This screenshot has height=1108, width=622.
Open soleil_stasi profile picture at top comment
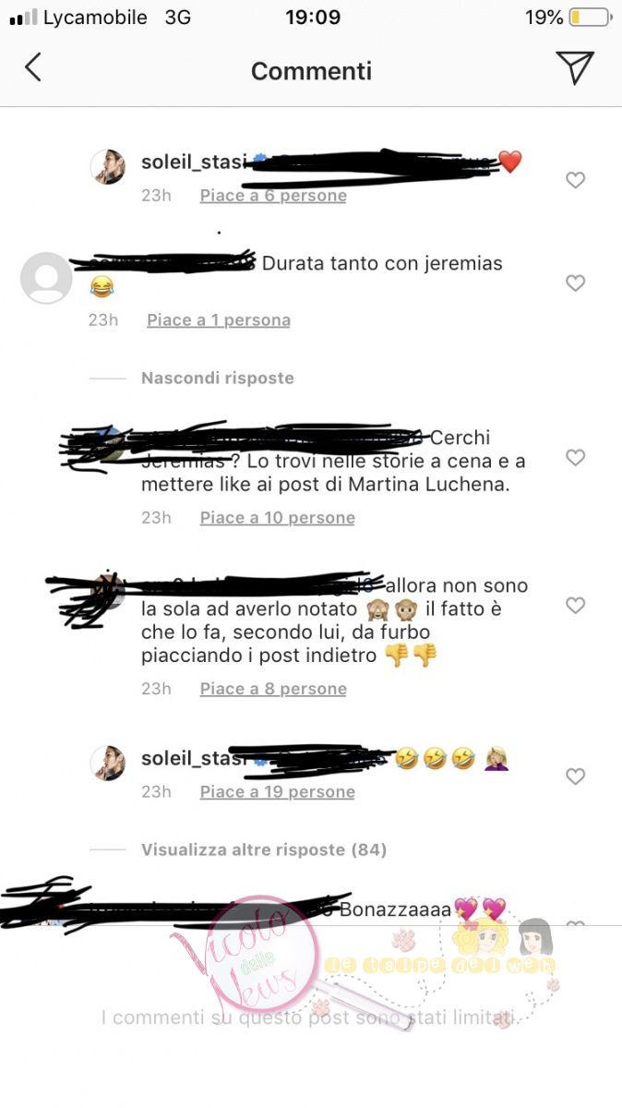(107, 167)
